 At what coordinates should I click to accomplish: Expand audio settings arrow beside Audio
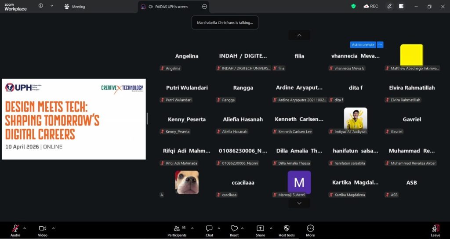(25, 228)
